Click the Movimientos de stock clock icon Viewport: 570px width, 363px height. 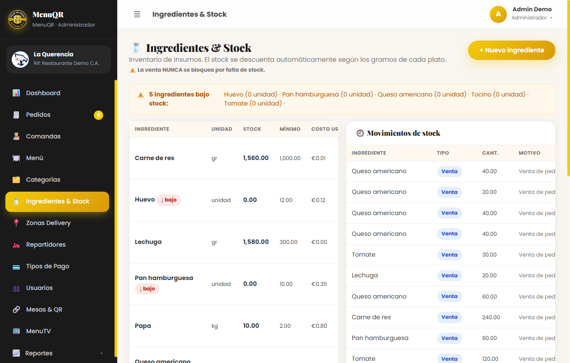(360, 133)
